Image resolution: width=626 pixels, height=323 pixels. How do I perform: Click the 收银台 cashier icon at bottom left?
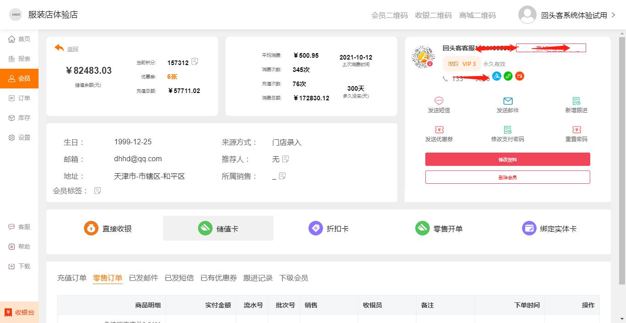pos(19,312)
